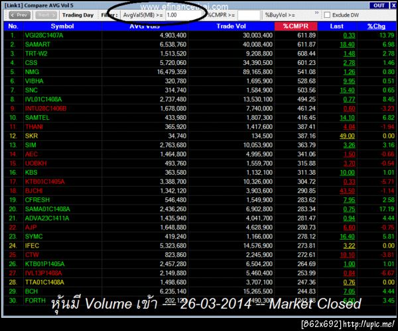Click the %CMPR >= input field
The height and width of the screenshot is (331, 398).
(x=249, y=15)
